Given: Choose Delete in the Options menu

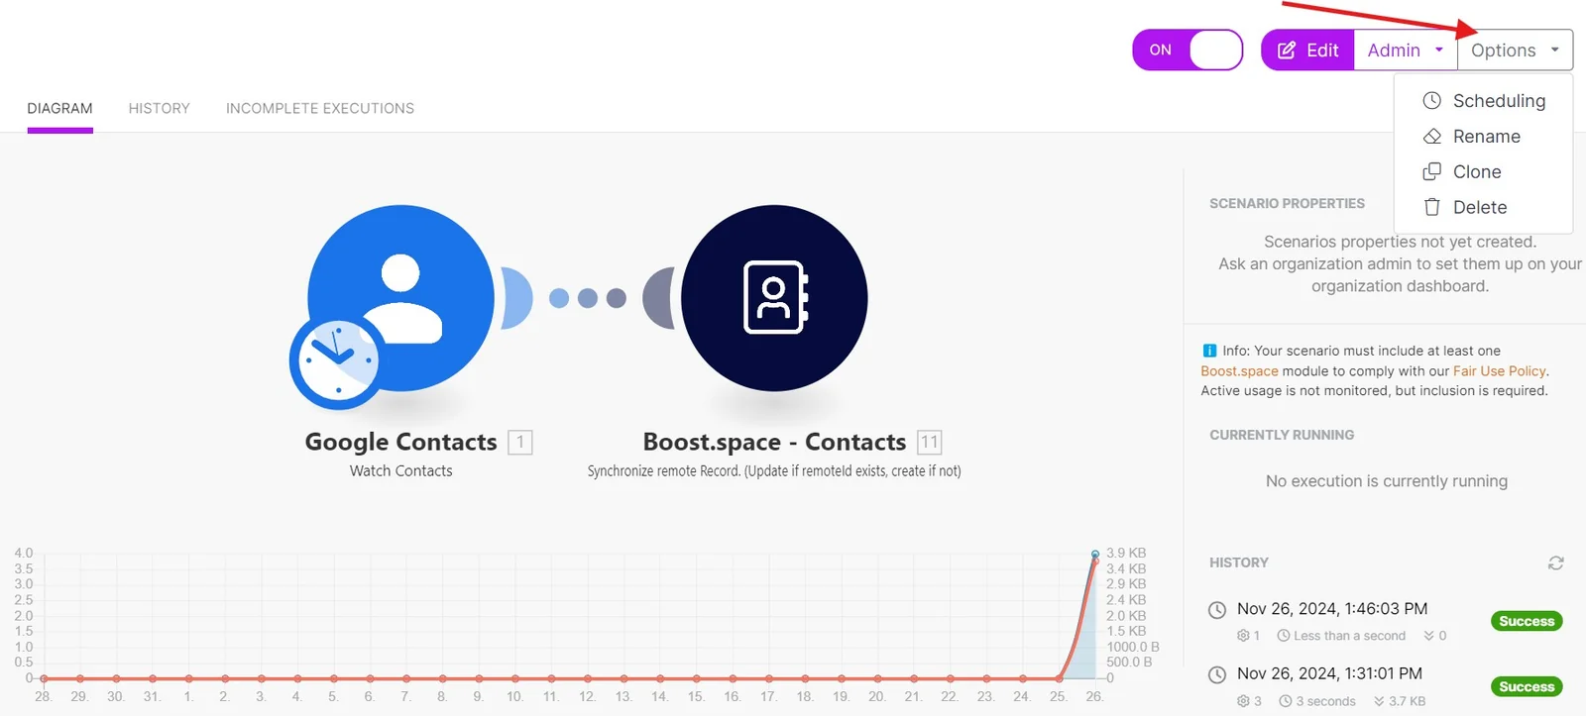Looking at the screenshot, I should (x=1483, y=208).
